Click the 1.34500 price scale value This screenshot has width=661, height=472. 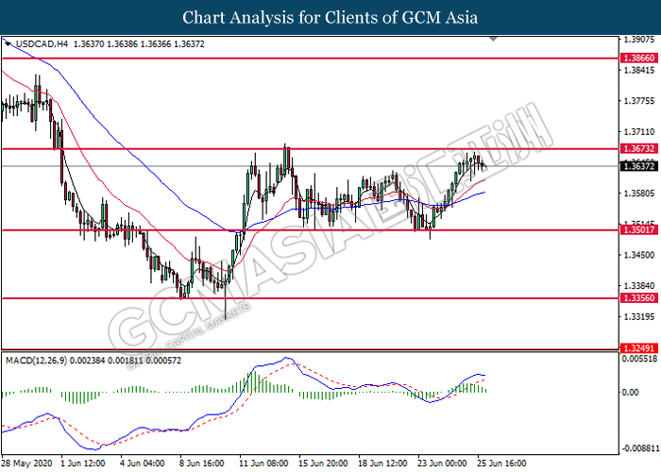click(639, 255)
